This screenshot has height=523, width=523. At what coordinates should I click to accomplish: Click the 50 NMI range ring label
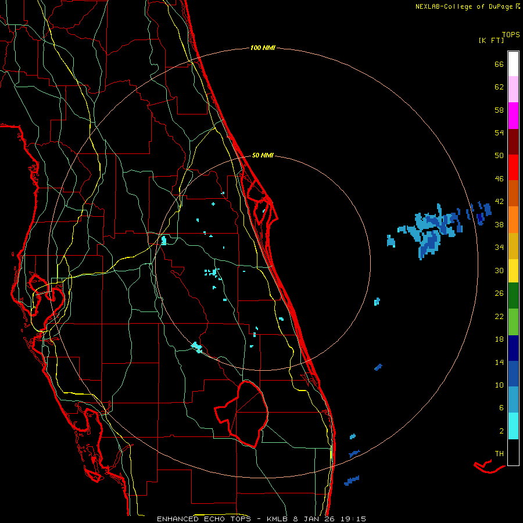tap(263, 155)
